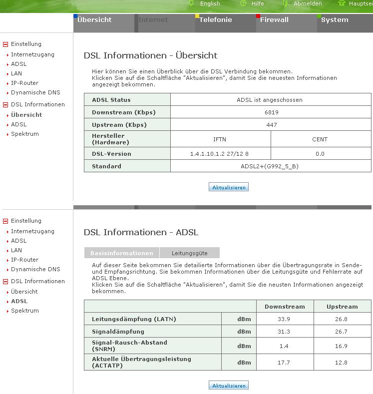Click the Upstream value 447
Viewport: 373px width, 394px height.
tap(271, 125)
